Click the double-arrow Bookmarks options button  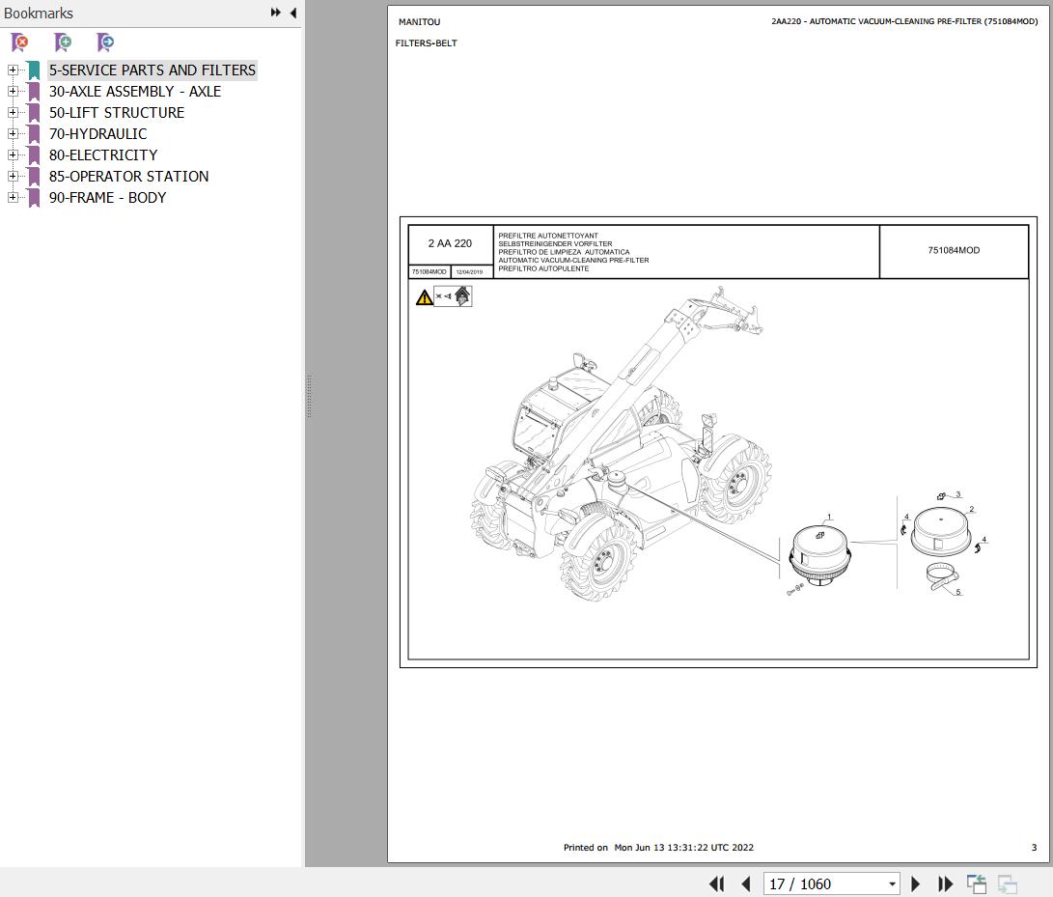pyautogui.click(x=276, y=13)
